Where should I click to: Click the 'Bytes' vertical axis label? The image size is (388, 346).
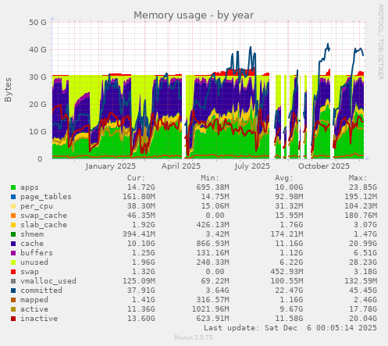click(x=8, y=90)
